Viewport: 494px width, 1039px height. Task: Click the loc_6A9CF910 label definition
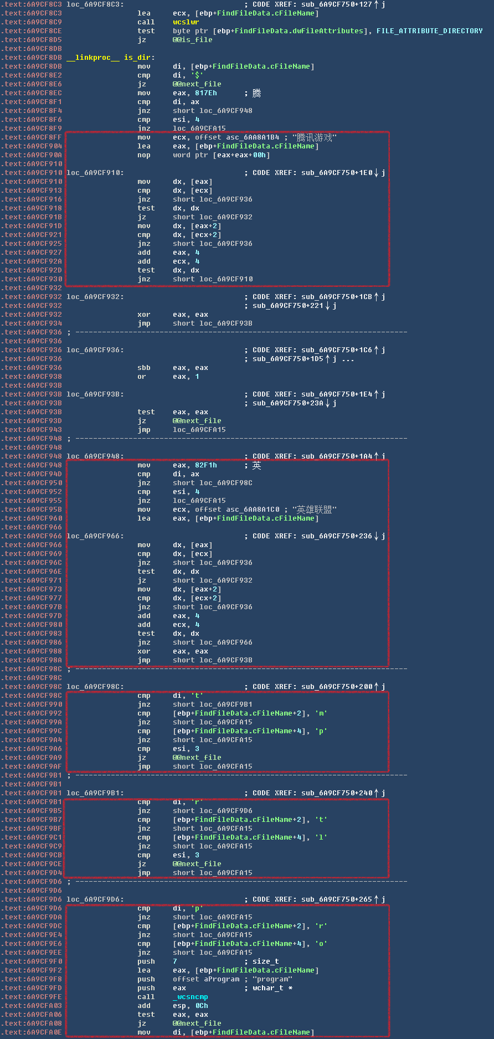95,173
